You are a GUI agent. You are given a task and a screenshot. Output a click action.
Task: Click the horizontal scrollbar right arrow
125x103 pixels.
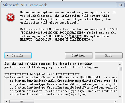click(x=115, y=102)
